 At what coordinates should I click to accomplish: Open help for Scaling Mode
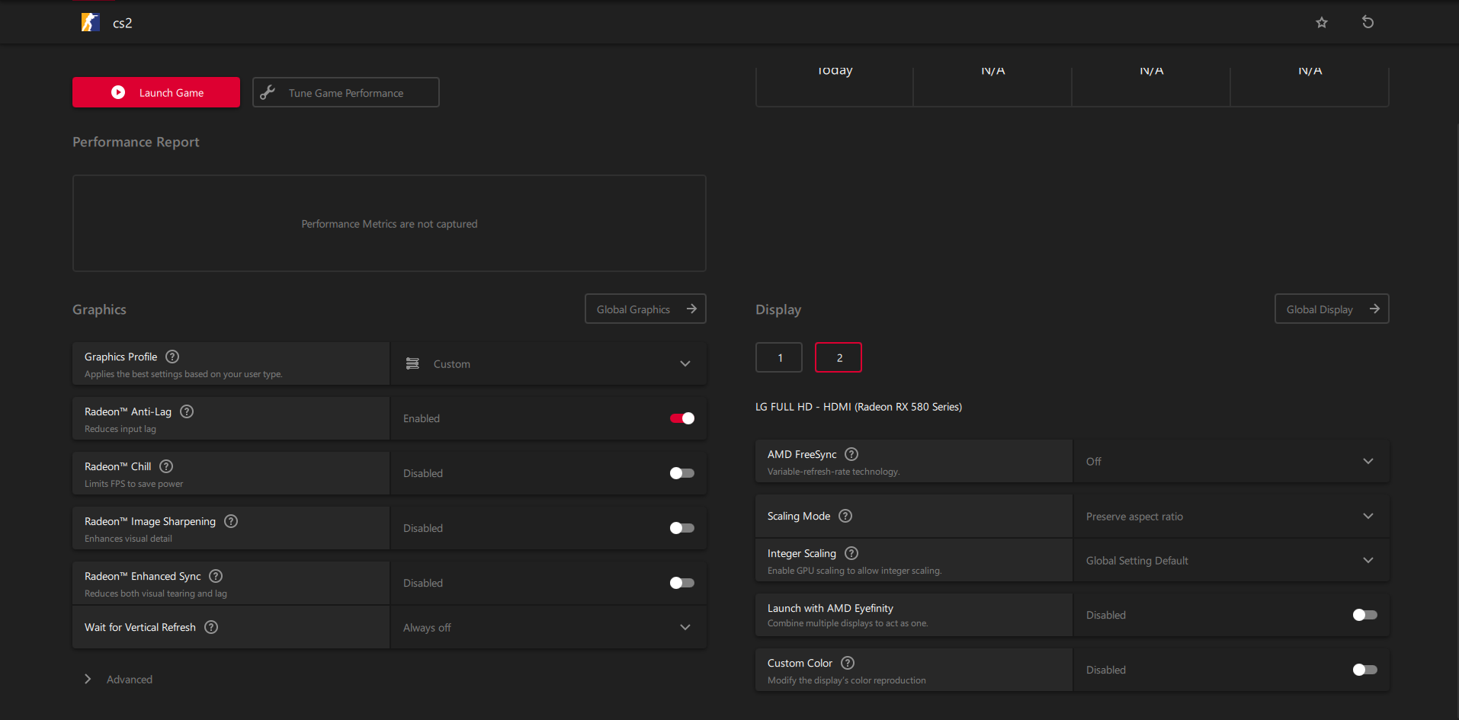pyautogui.click(x=845, y=516)
